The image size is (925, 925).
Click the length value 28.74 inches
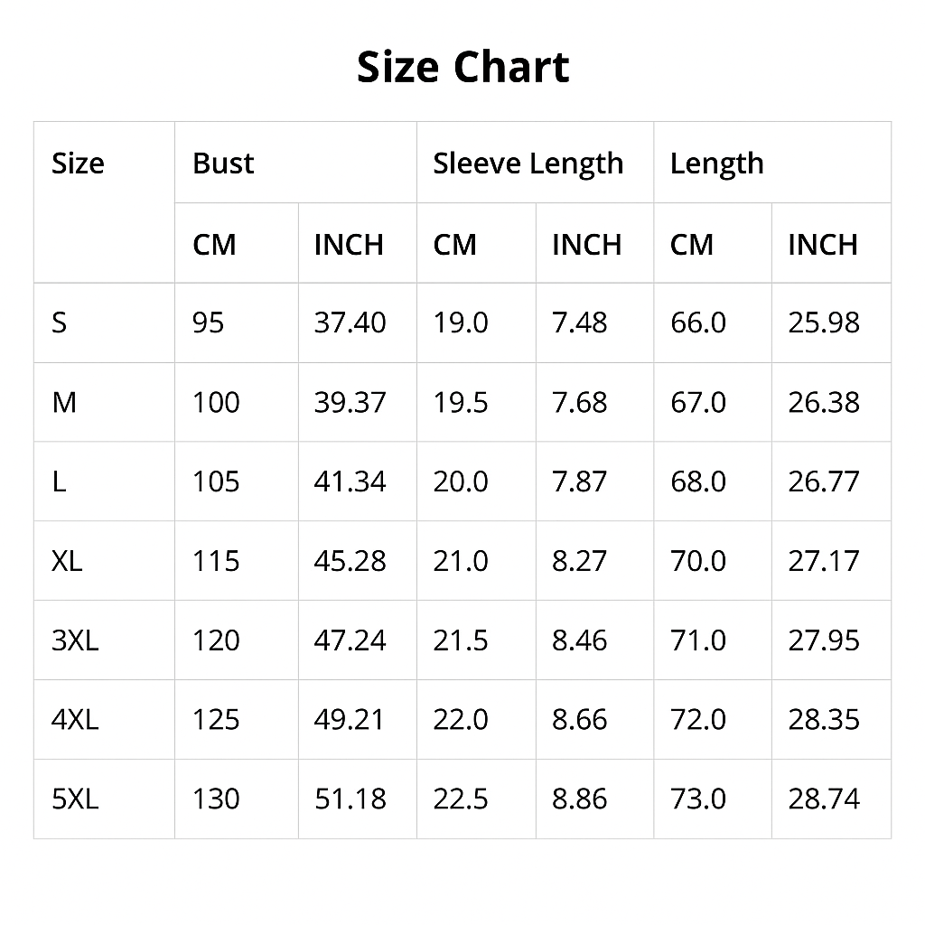click(824, 799)
